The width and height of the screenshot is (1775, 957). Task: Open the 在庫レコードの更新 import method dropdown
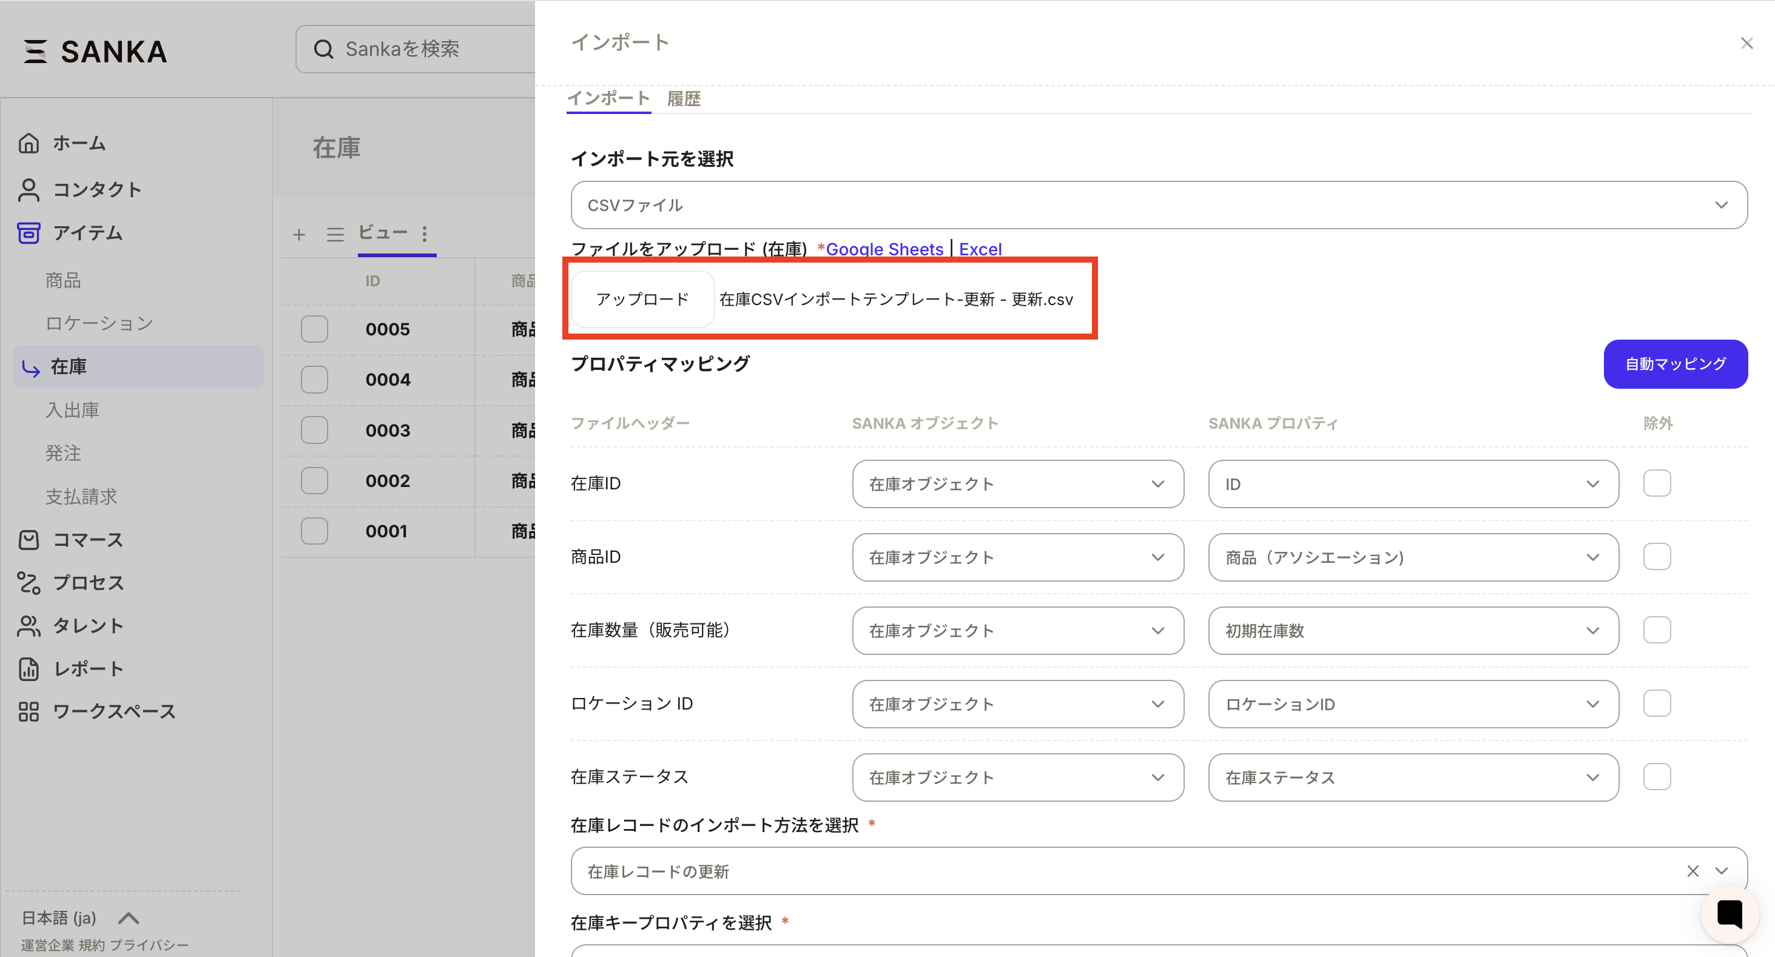click(x=1130, y=871)
